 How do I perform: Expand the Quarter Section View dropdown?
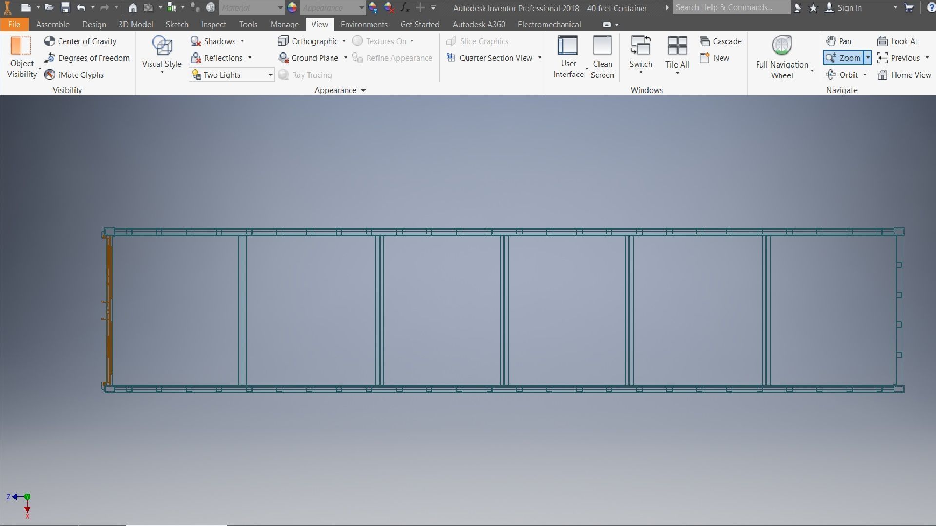(540, 58)
